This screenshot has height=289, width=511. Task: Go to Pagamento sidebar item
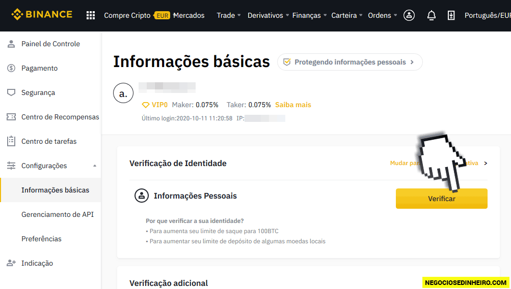pyautogui.click(x=50, y=68)
